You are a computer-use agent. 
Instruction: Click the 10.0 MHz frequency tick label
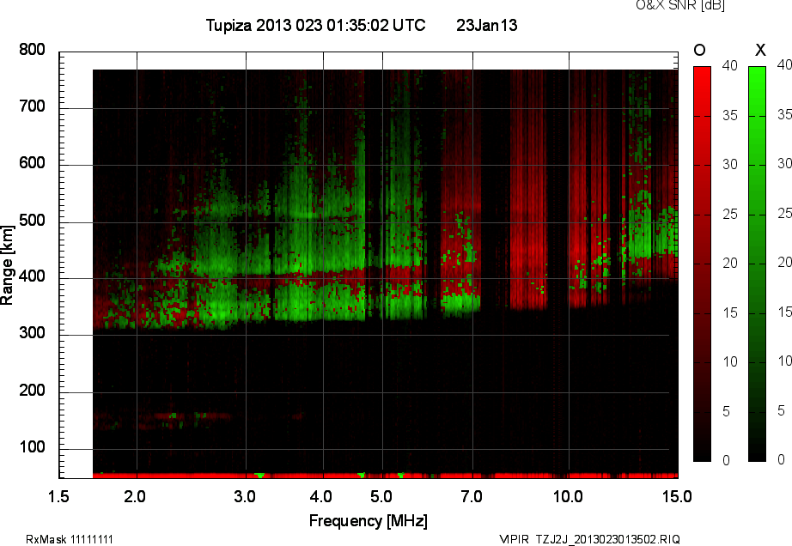pyautogui.click(x=569, y=496)
